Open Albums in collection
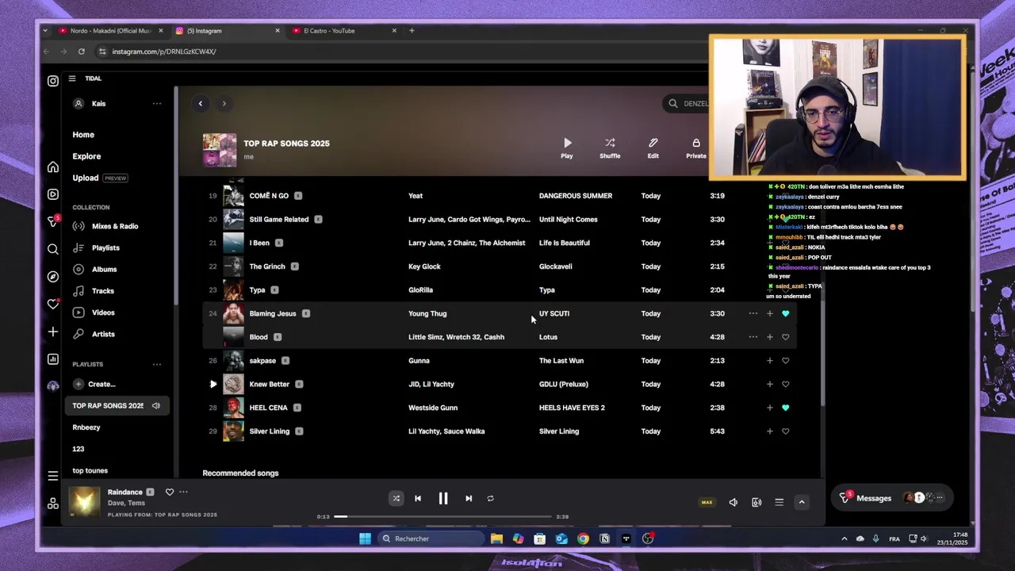 coord(104,270)
